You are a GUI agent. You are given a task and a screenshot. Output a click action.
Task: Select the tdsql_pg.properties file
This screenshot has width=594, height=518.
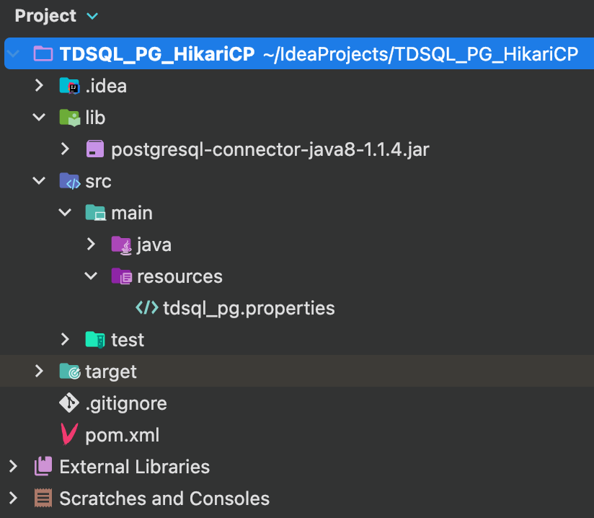click(x=249, y=308)
